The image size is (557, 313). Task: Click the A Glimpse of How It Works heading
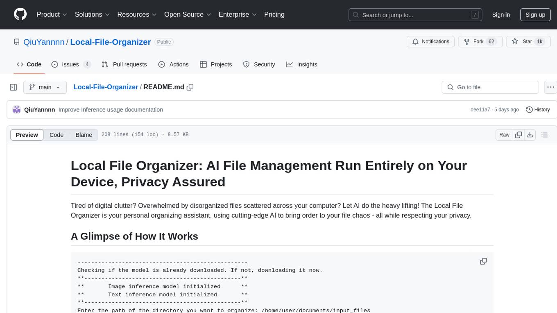[x=134, y=236]
